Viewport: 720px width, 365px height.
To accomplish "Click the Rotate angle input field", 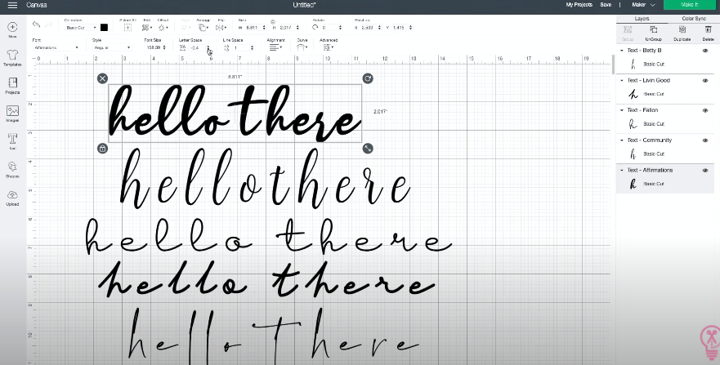I will coord(329,28).
